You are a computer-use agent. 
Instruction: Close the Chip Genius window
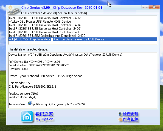tap(154, 7)
